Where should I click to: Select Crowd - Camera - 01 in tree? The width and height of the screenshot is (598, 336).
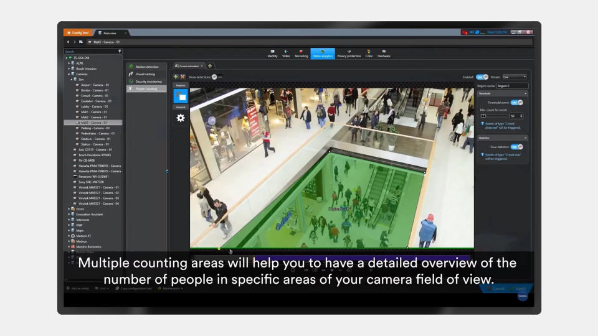click(95, 96)
